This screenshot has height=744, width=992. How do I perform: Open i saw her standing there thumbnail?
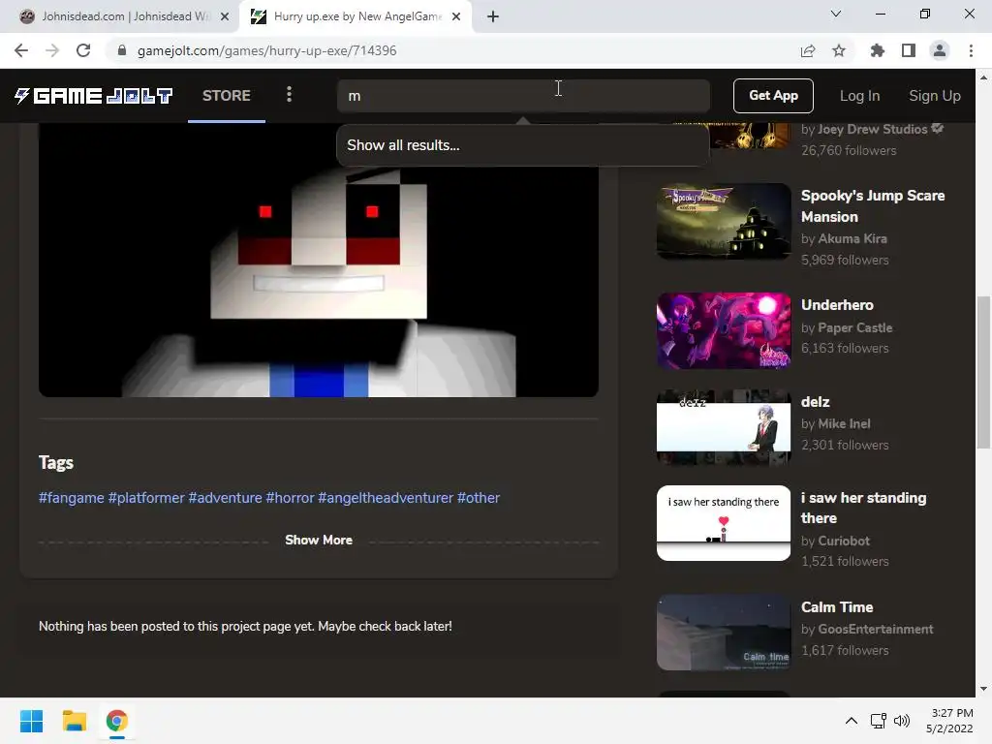[x=724, y=523]
